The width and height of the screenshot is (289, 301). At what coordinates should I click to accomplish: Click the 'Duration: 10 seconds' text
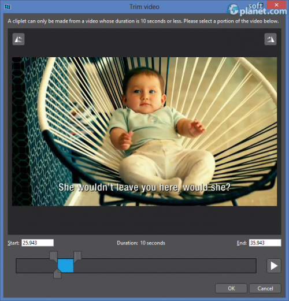coord(141,243)
